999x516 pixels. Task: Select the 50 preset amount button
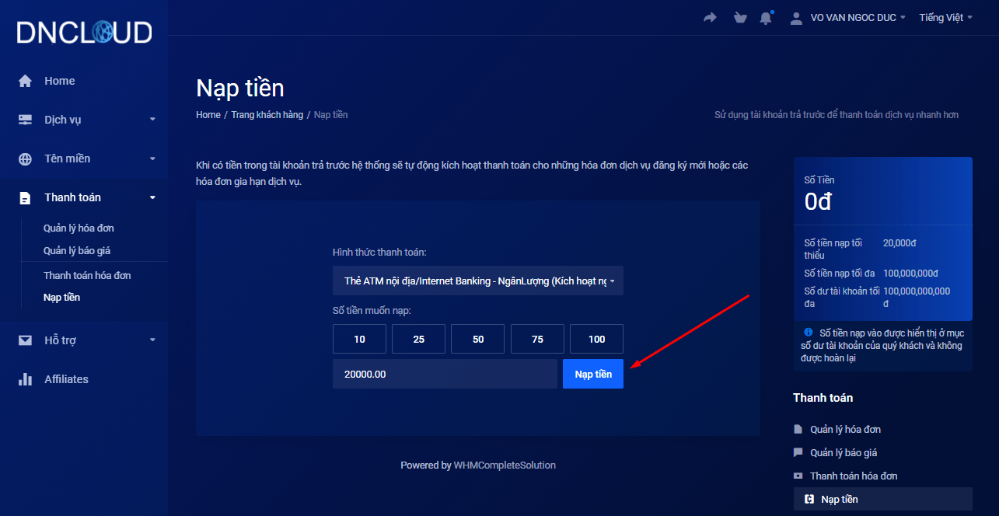478,339
